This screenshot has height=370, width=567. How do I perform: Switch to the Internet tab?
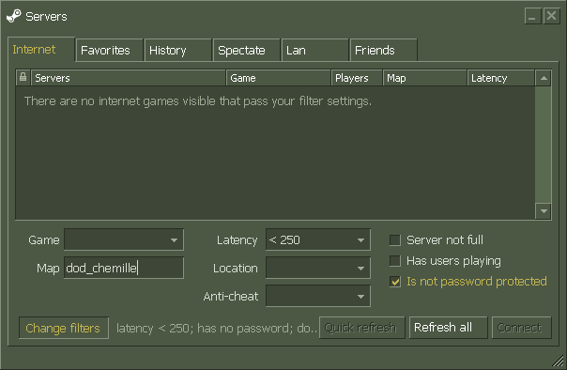(41, 49)
